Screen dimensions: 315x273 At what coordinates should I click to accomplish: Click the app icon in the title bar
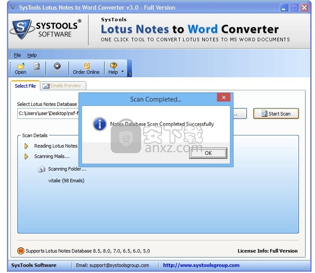(x=13, y=7)
